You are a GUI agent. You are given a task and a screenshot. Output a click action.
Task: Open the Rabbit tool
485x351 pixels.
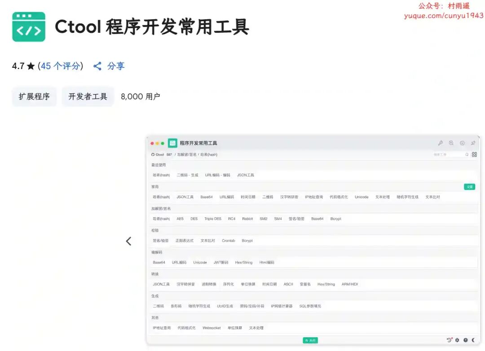247,219
